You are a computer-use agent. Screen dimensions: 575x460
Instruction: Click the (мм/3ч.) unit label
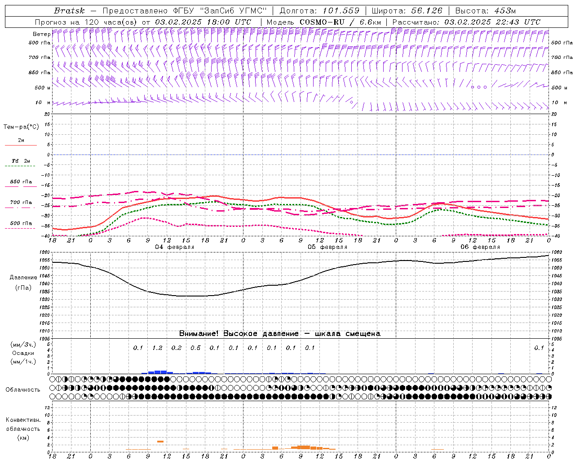click(23, 345)
